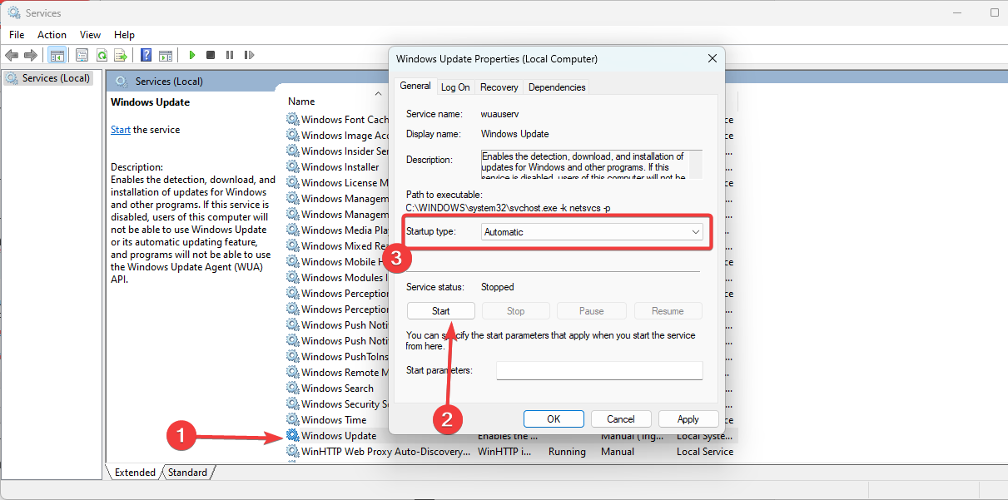Image resolution: width=1008 pixels, height=500 pixels.
Task: Click the Start the service link
Action: point(121,130)
